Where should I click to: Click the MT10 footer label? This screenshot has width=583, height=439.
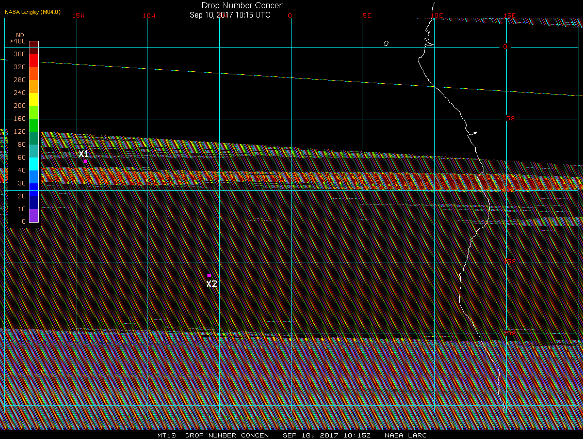(166, 435)
